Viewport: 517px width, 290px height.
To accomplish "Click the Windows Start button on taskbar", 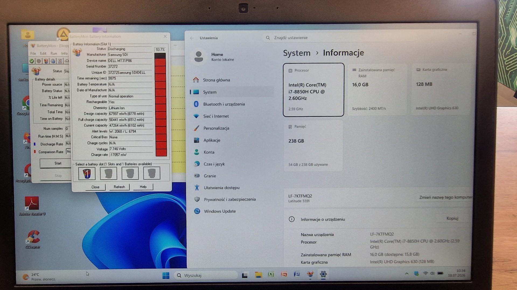I will coord(166,275).
